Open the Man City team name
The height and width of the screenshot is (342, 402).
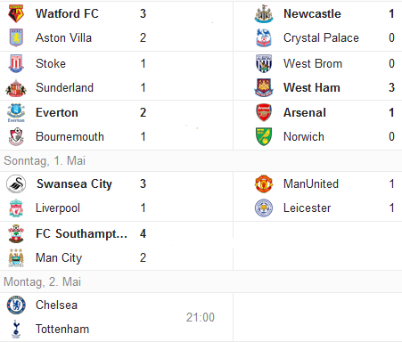tap(59, 258)
